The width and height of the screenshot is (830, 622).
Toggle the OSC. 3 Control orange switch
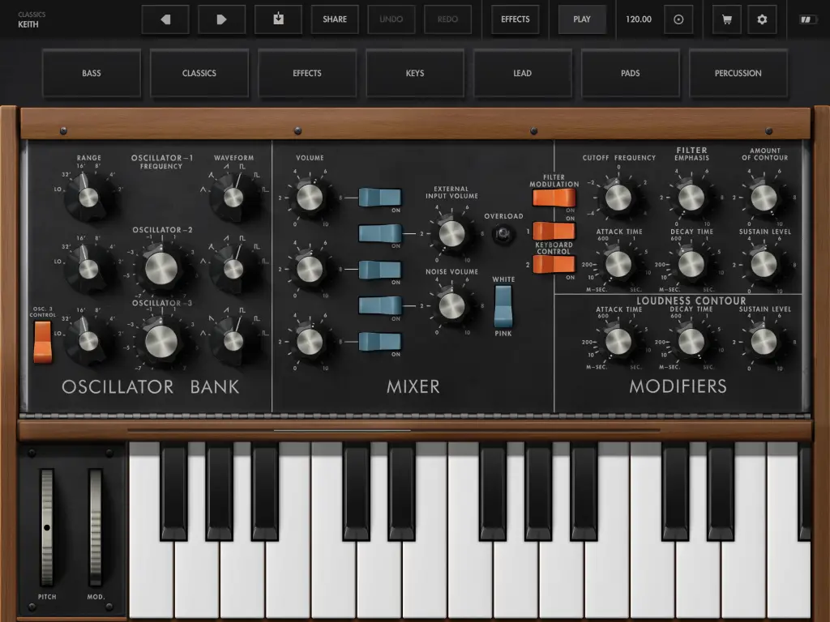(x=43, y=341)
